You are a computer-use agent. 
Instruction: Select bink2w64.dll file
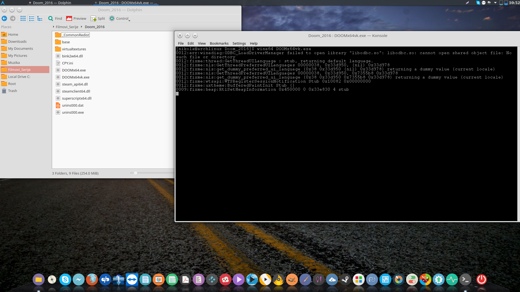click(69, 56)
